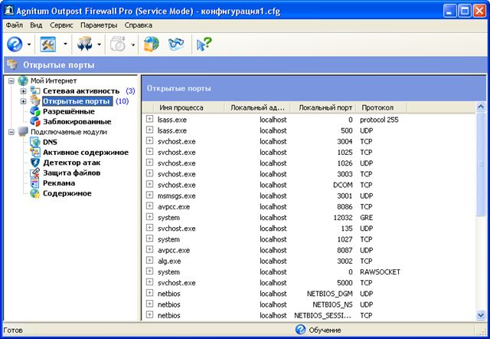Click the Разрешённые tree icon
The image size is (490, 339).
coord(35,111)
